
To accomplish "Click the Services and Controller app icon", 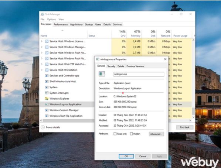I will point(47,76).
